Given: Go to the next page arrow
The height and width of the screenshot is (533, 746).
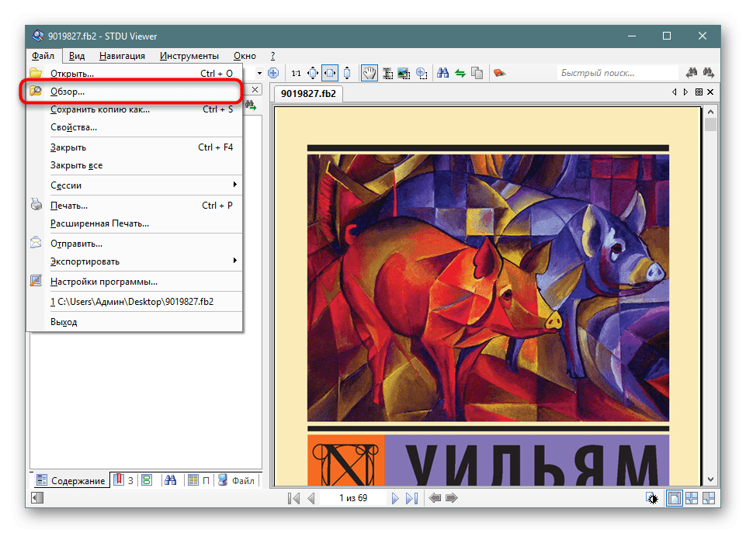Looking at the screenshot, I should 395,498.
